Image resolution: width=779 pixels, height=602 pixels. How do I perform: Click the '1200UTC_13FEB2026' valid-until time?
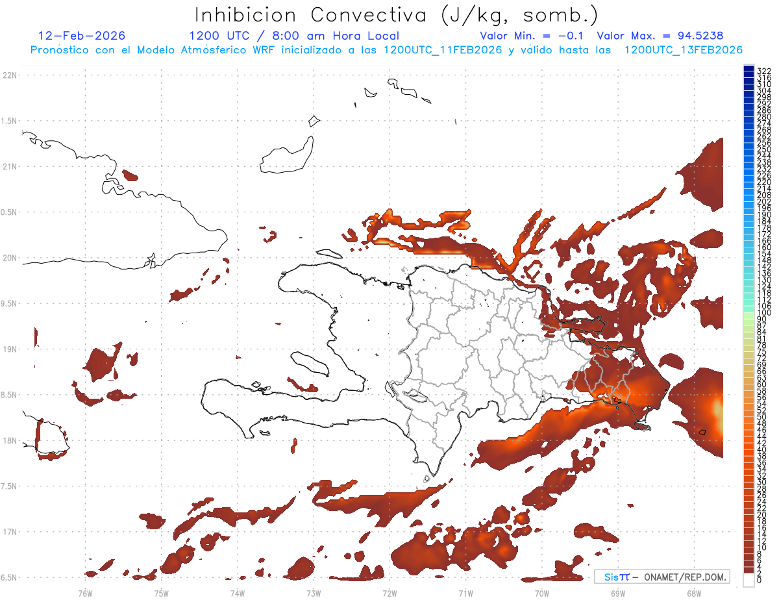[684, 50]
